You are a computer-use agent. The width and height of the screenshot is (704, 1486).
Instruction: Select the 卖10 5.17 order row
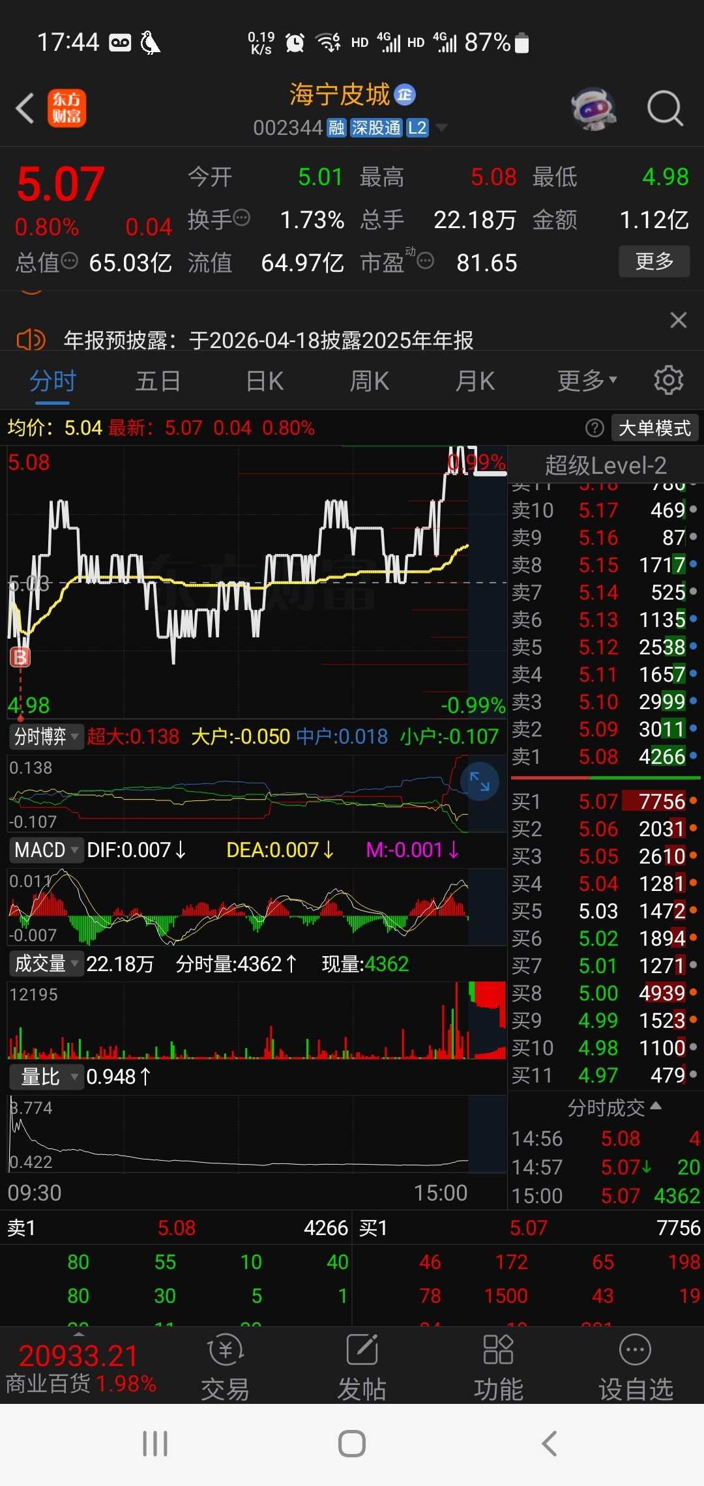pos(605,510)
